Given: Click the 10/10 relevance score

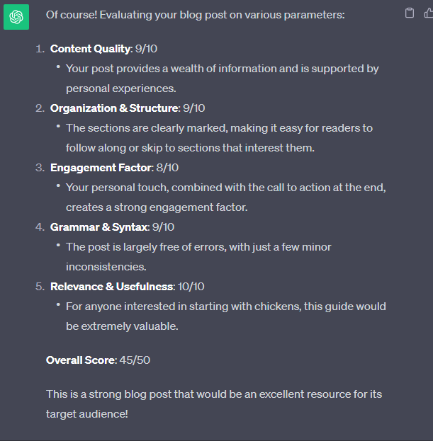Looking at the screenshot, I should [x=191, y=286].
